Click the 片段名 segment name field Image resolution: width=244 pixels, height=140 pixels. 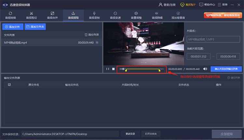click(213, 39)
